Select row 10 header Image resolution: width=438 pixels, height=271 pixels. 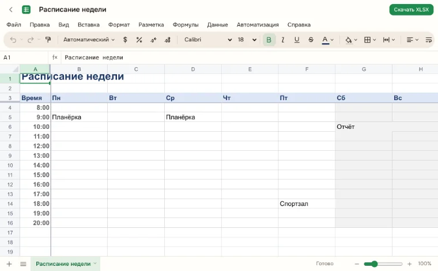coord(10,165)
